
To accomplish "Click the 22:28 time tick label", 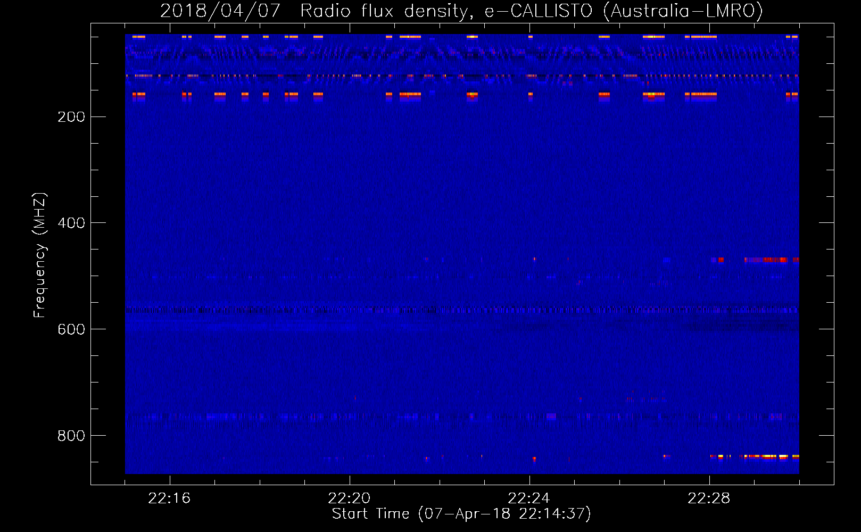I will pos(709,498).
